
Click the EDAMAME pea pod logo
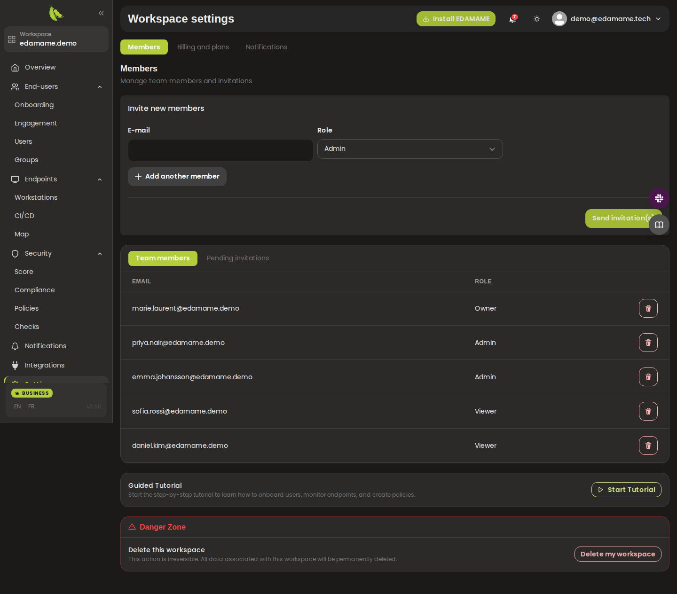pyautogui.click(x=56, y=13)
